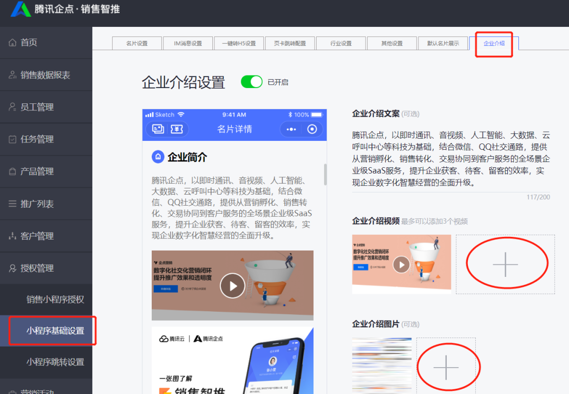Collapse 授权管理 in the sidebar
Screen dimensions: 569x394
coord(46,268)
